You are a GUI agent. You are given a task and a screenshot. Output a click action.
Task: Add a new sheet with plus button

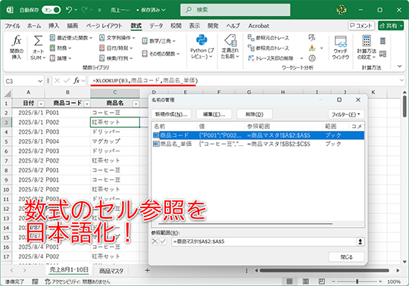147,271
